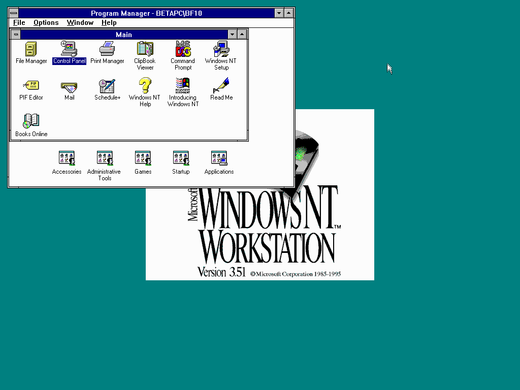520x390 pixels.
Task: Minimize the Main group window
Action: pyautogui.click(x=232, y=35)
